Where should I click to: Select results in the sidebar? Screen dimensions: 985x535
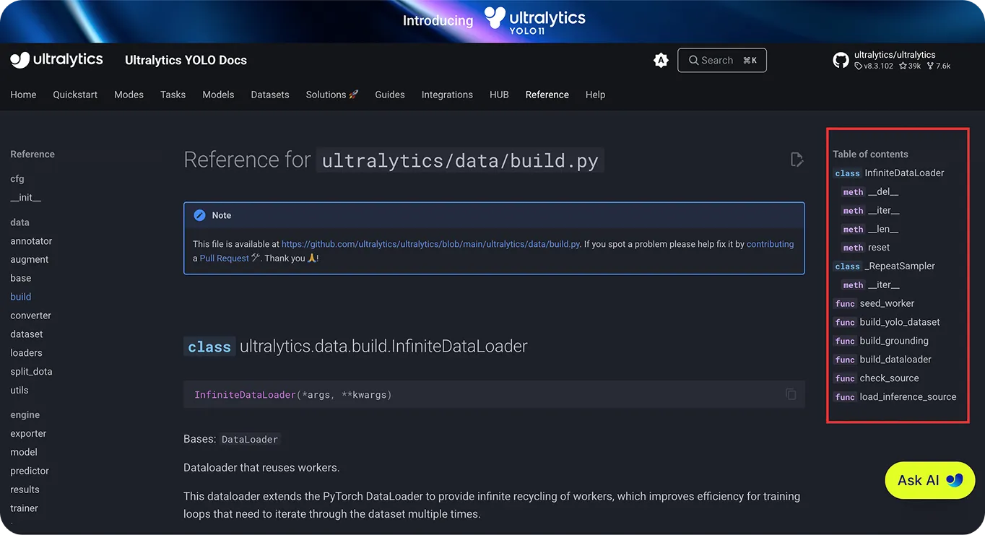tap(25, 490)
